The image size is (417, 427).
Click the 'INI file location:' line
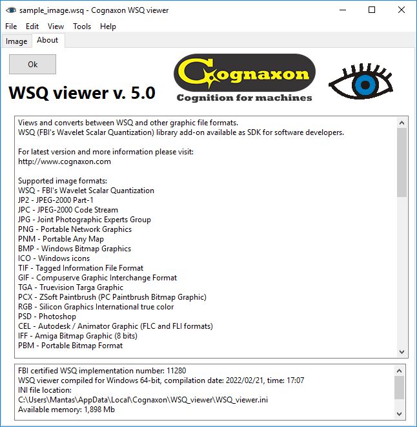(x=45, y=390)
